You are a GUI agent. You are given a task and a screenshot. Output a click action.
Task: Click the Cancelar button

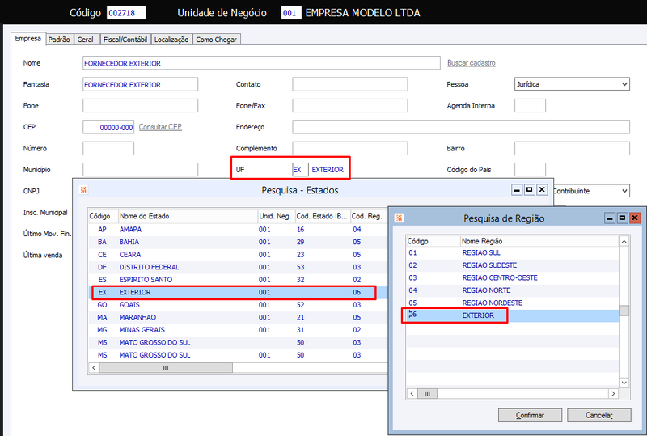pyautogui.click(x=599, y=415)
